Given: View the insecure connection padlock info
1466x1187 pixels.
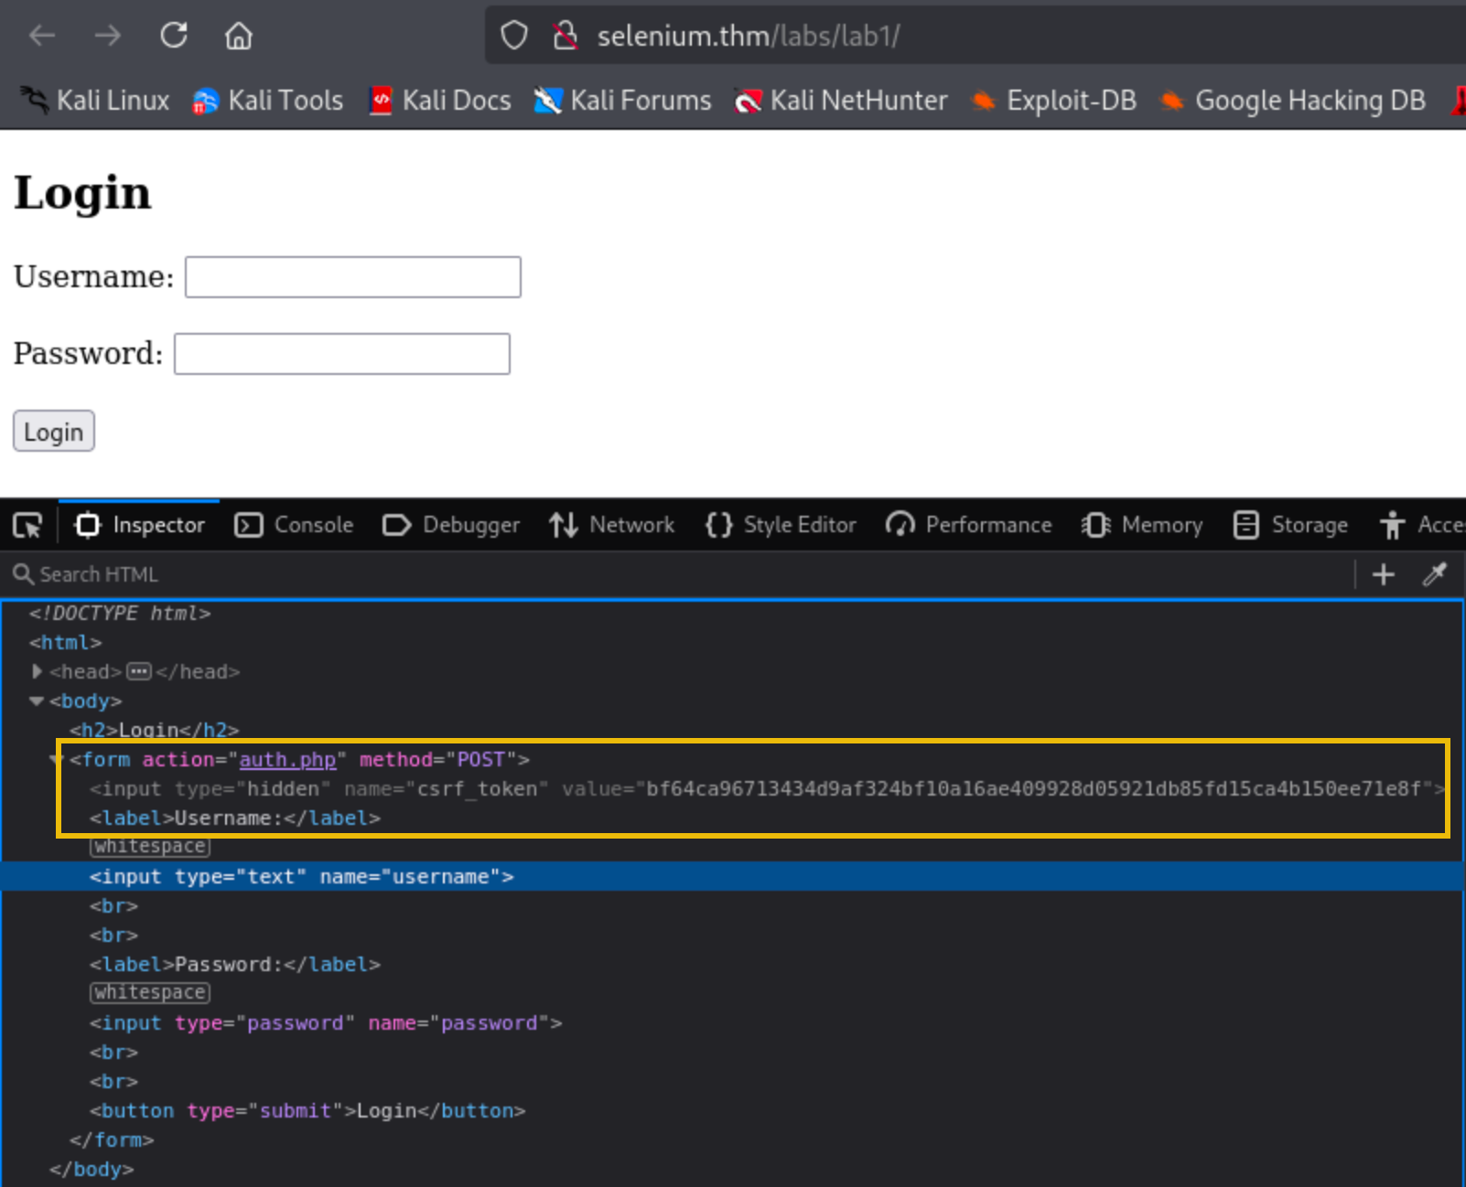Looking at the screenshot, I should (566, 36).
